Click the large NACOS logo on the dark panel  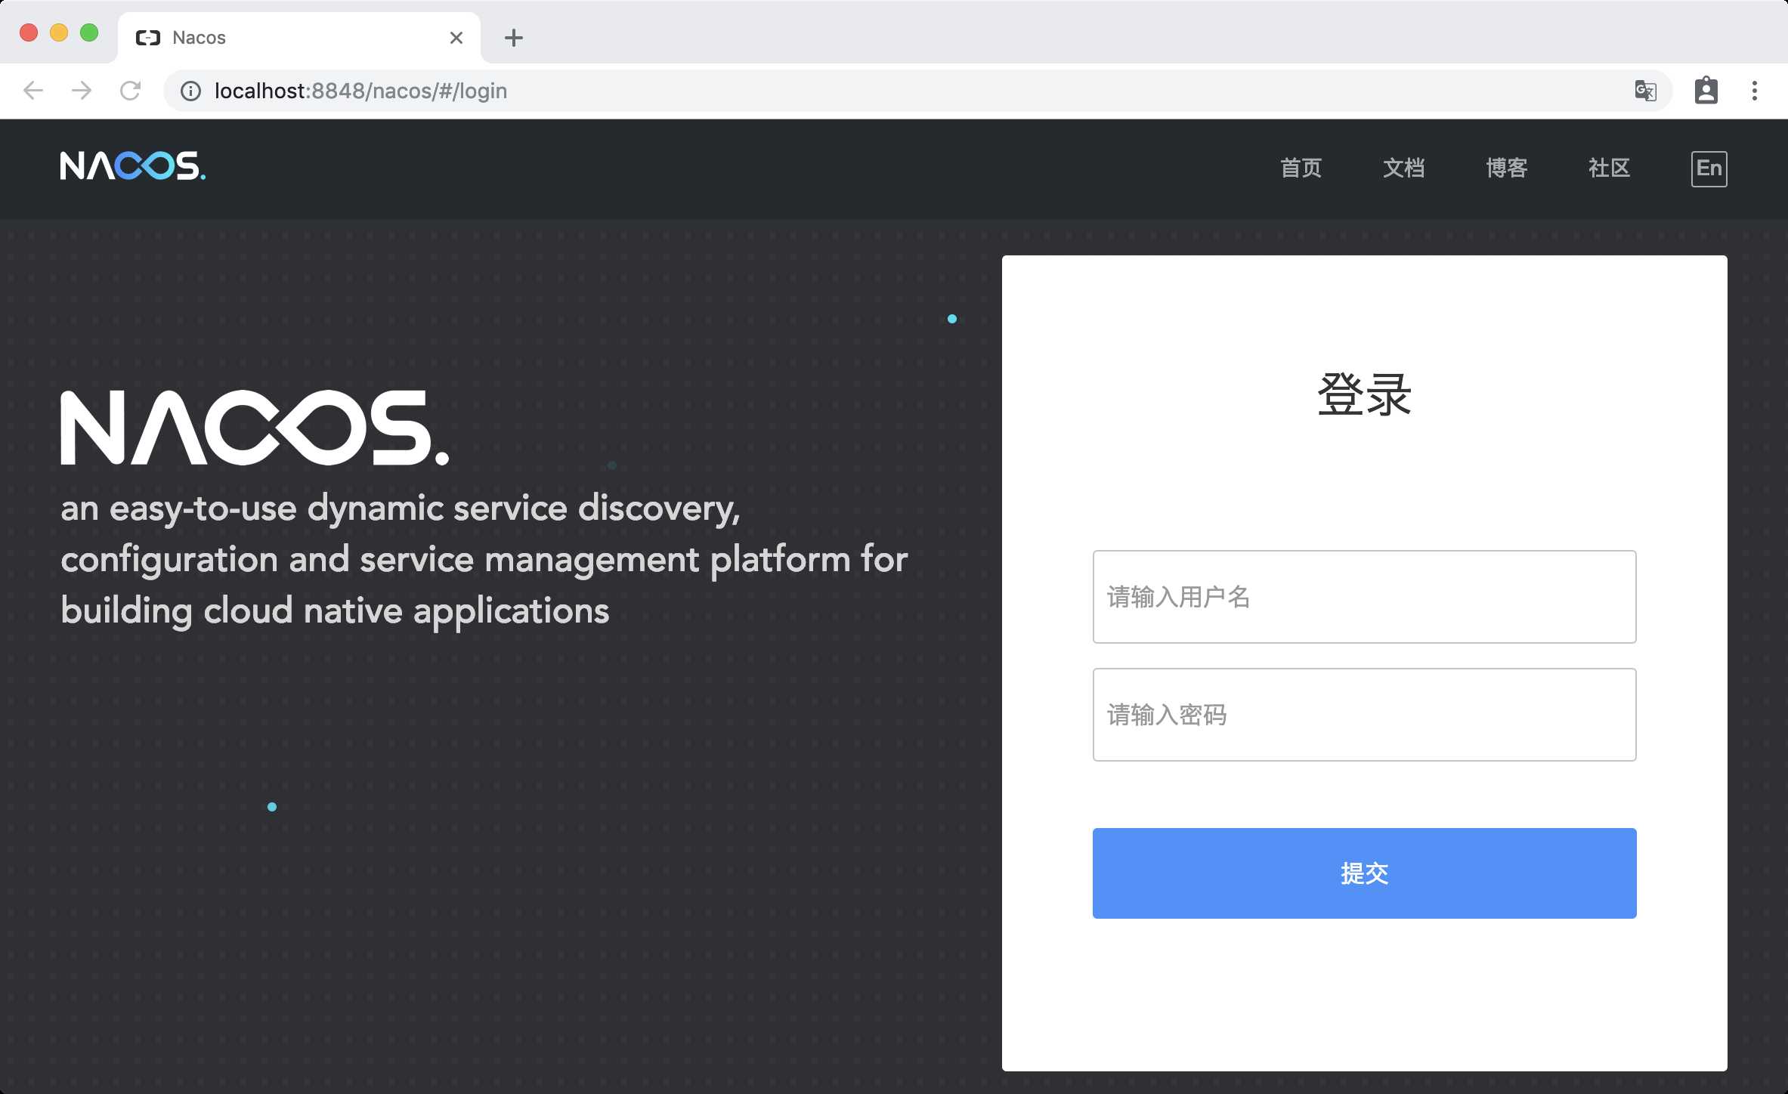pos(255,427)
